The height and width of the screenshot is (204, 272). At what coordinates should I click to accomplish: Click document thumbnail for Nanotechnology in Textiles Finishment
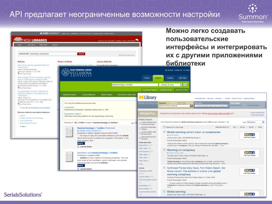tap(69, 132)
